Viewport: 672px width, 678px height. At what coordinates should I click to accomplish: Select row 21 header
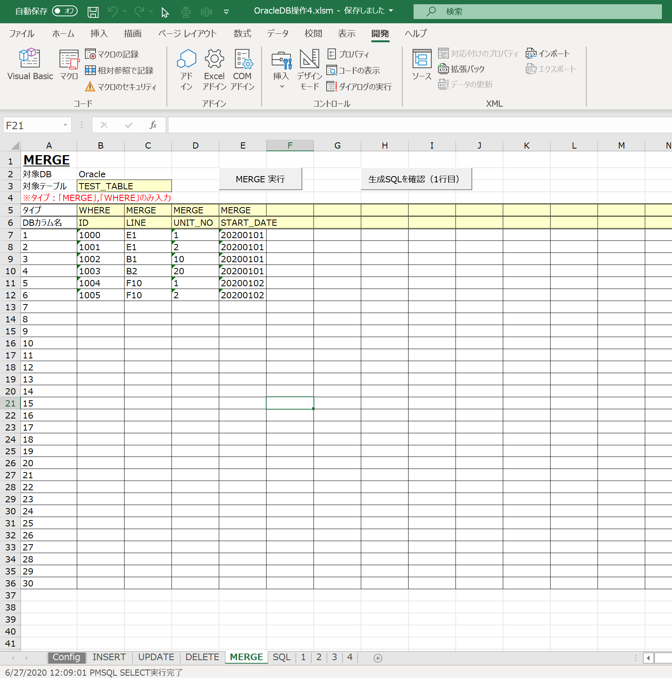pyautogui.click(x=10, y=403)
